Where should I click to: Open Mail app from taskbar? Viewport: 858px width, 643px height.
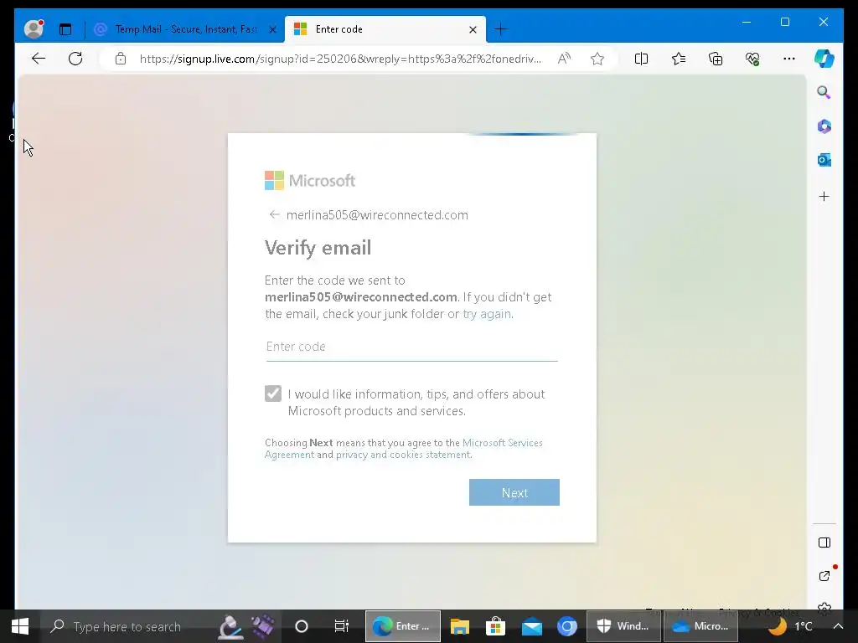pyautogui.click(x=531, y=626)
